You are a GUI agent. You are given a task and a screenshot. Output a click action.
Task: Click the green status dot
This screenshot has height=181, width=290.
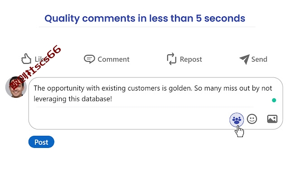point(274,100)
